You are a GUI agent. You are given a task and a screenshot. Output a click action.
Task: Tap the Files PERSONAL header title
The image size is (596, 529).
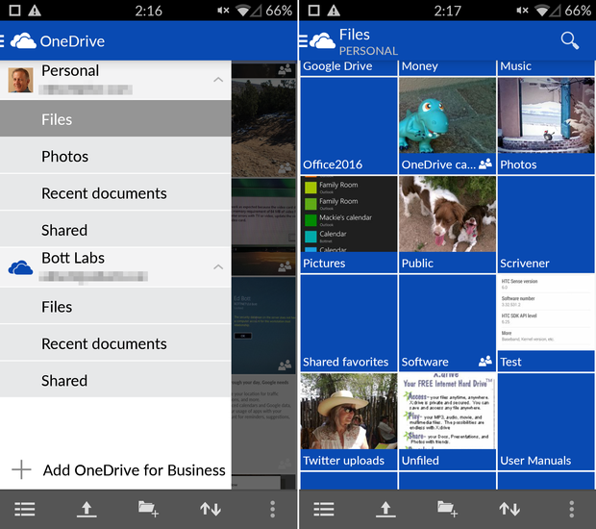pos(368,41)
